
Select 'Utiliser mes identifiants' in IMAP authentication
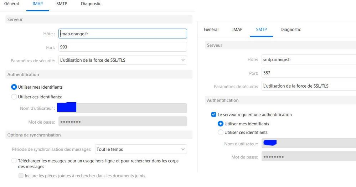(x=14, y=87)
